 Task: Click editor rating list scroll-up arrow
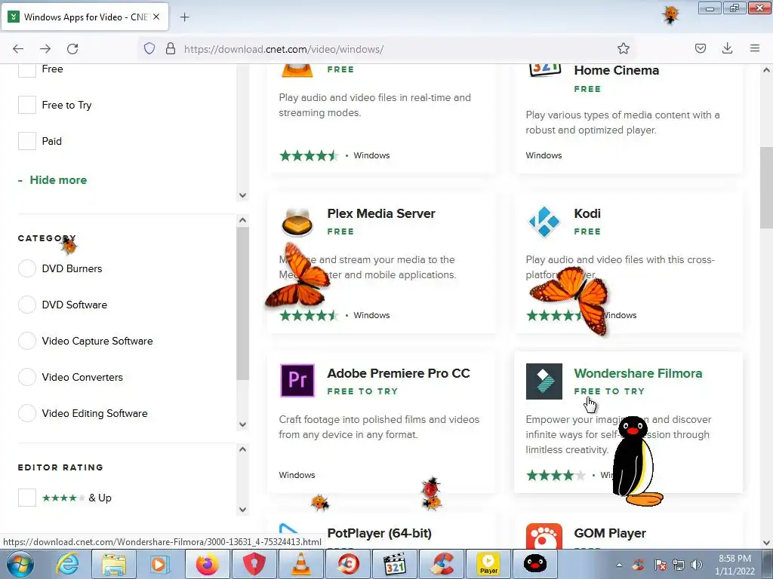pos(242,449)
